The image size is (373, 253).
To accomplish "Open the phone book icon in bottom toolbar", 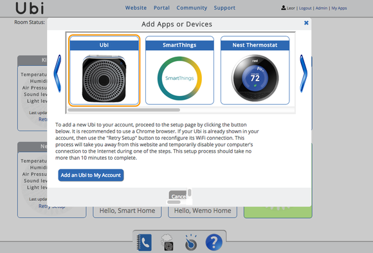I will (144, 243).
